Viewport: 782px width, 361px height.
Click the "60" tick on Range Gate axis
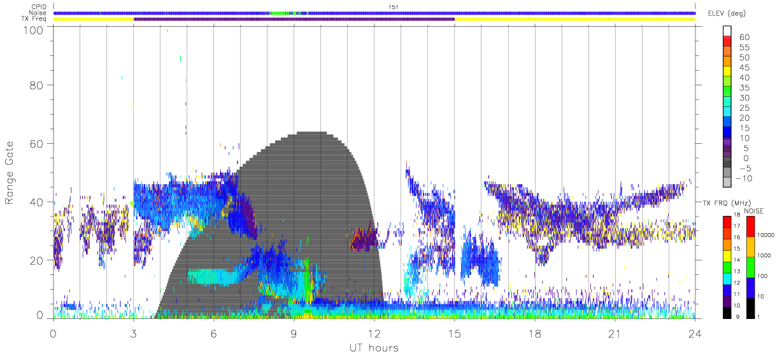36,143
